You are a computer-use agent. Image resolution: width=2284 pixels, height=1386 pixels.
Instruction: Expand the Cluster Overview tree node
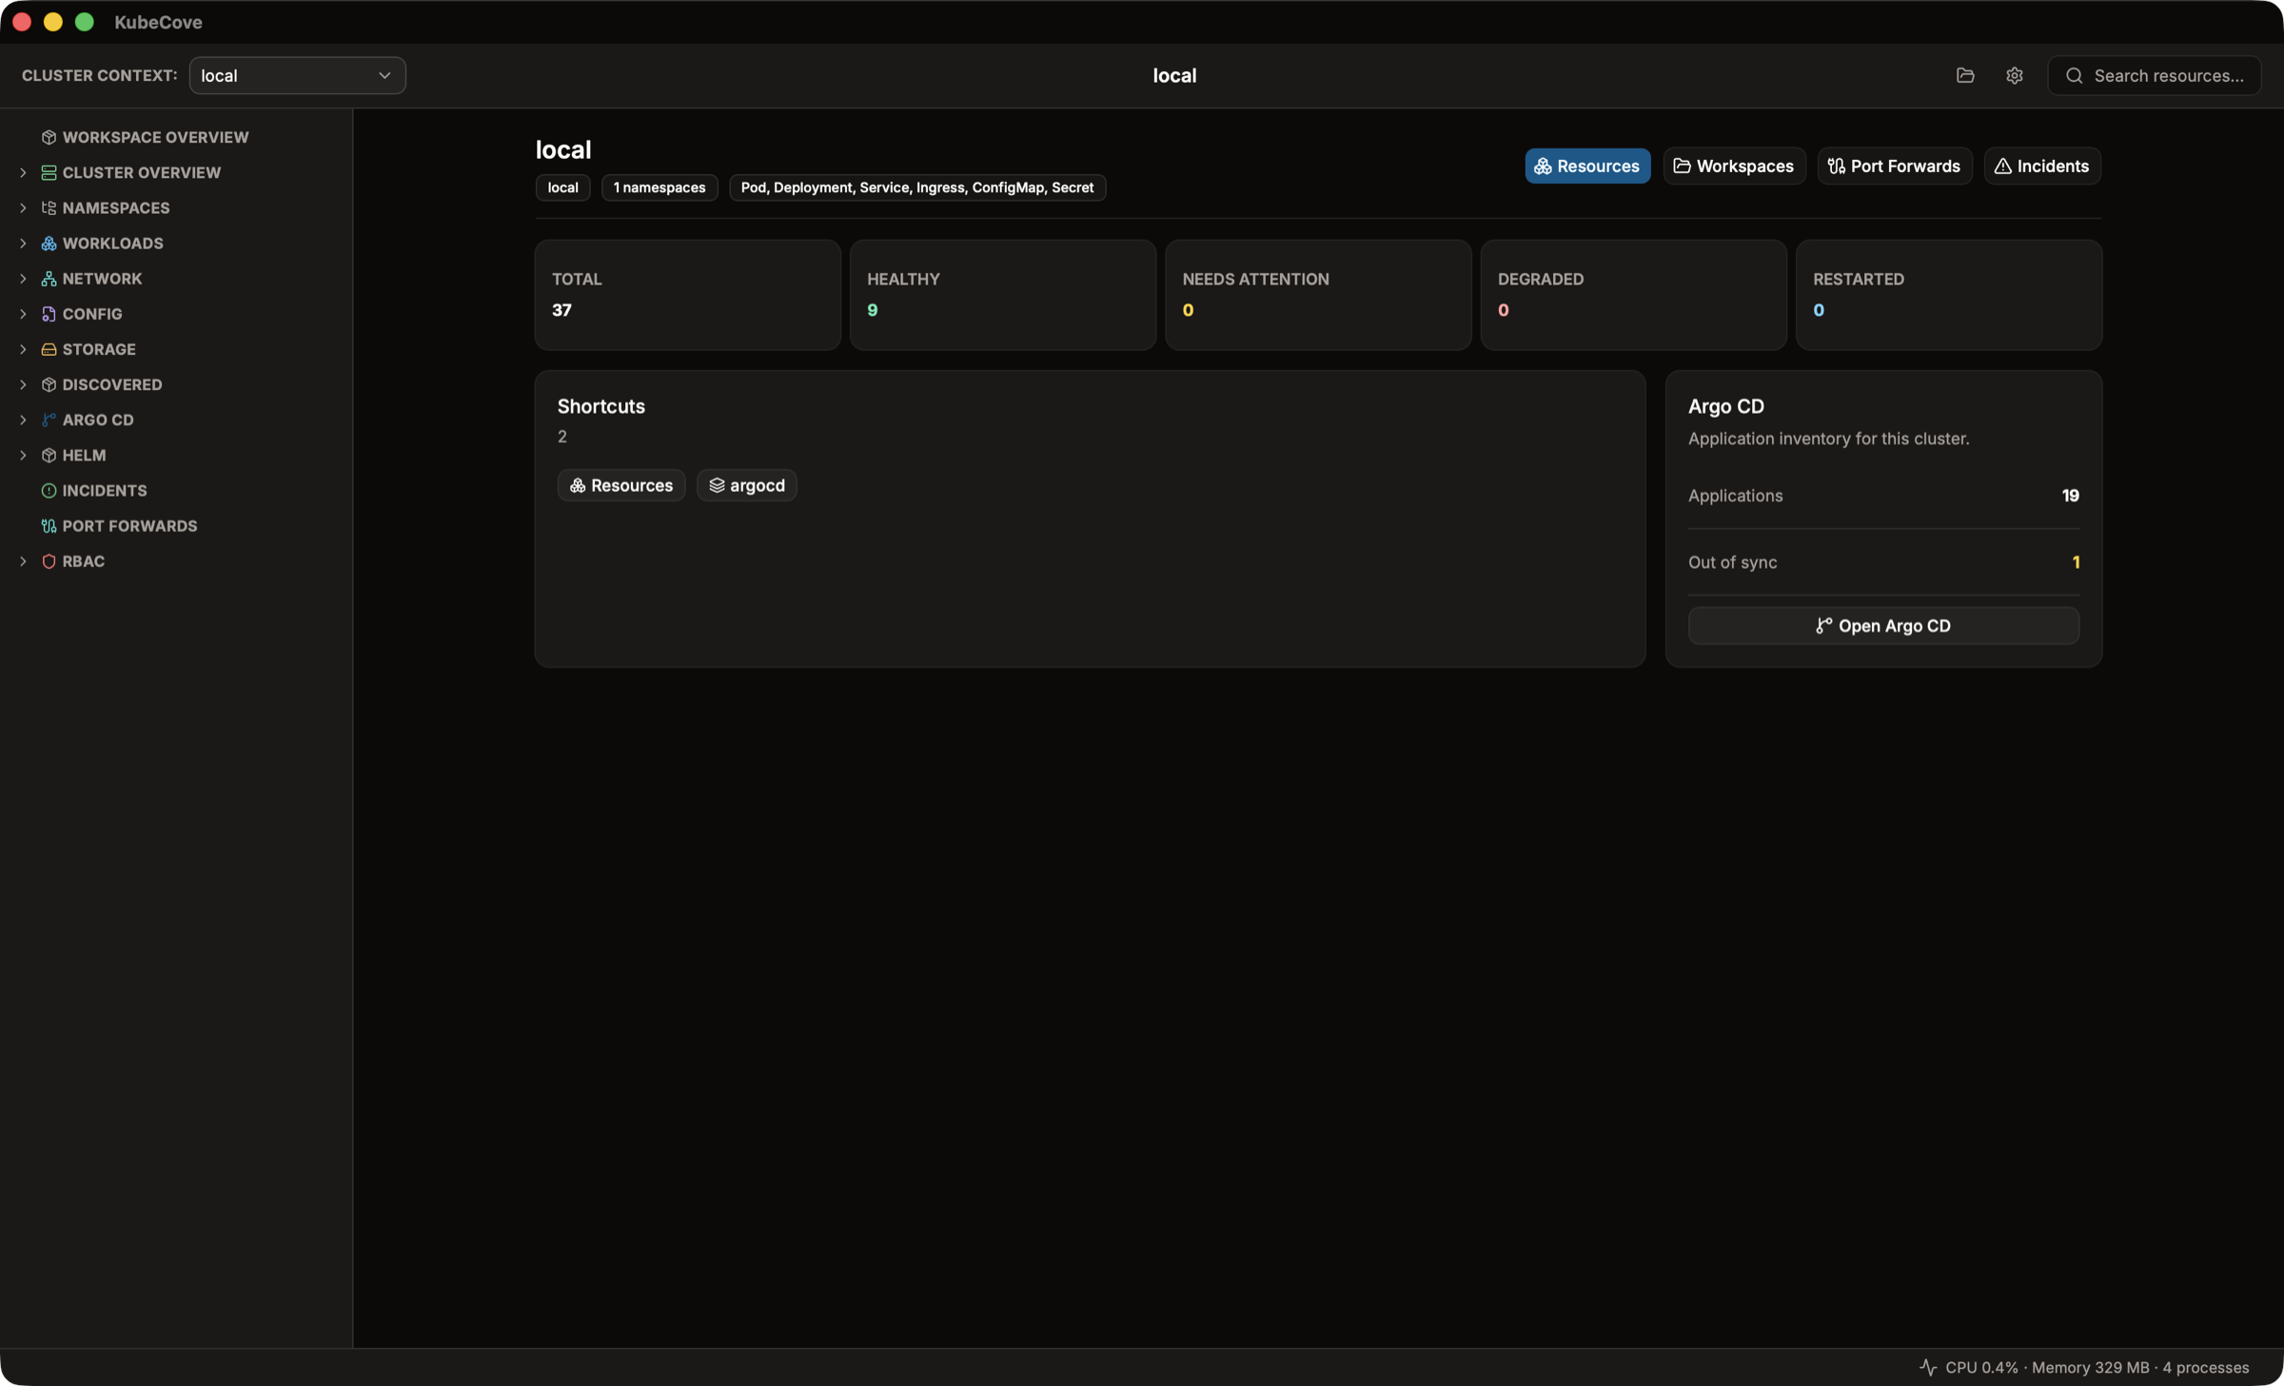pyautogui.click(x=23, y=172)
